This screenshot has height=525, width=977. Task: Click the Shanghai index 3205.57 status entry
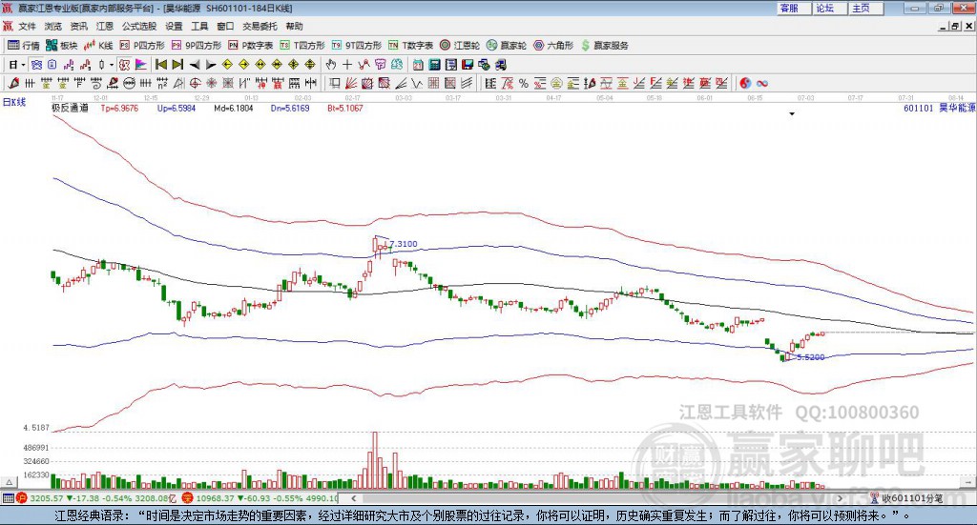pos(46,498)
